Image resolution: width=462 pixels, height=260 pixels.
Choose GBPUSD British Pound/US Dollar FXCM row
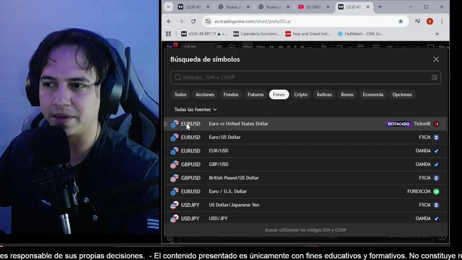pyautogui.click(x=305, y=178)
